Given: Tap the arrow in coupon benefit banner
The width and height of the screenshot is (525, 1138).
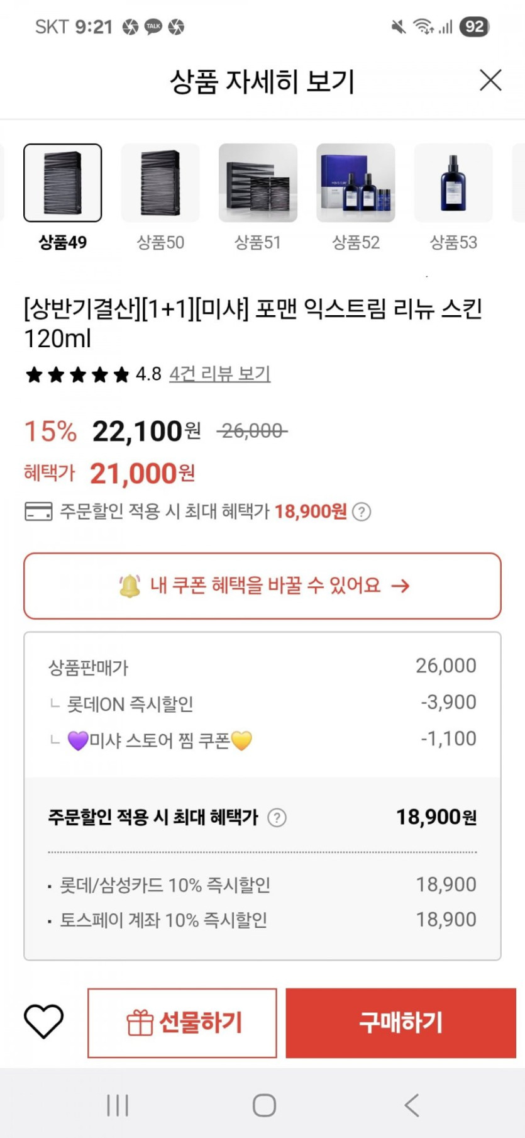Looking at the screenshot, I should coord(401,586).
